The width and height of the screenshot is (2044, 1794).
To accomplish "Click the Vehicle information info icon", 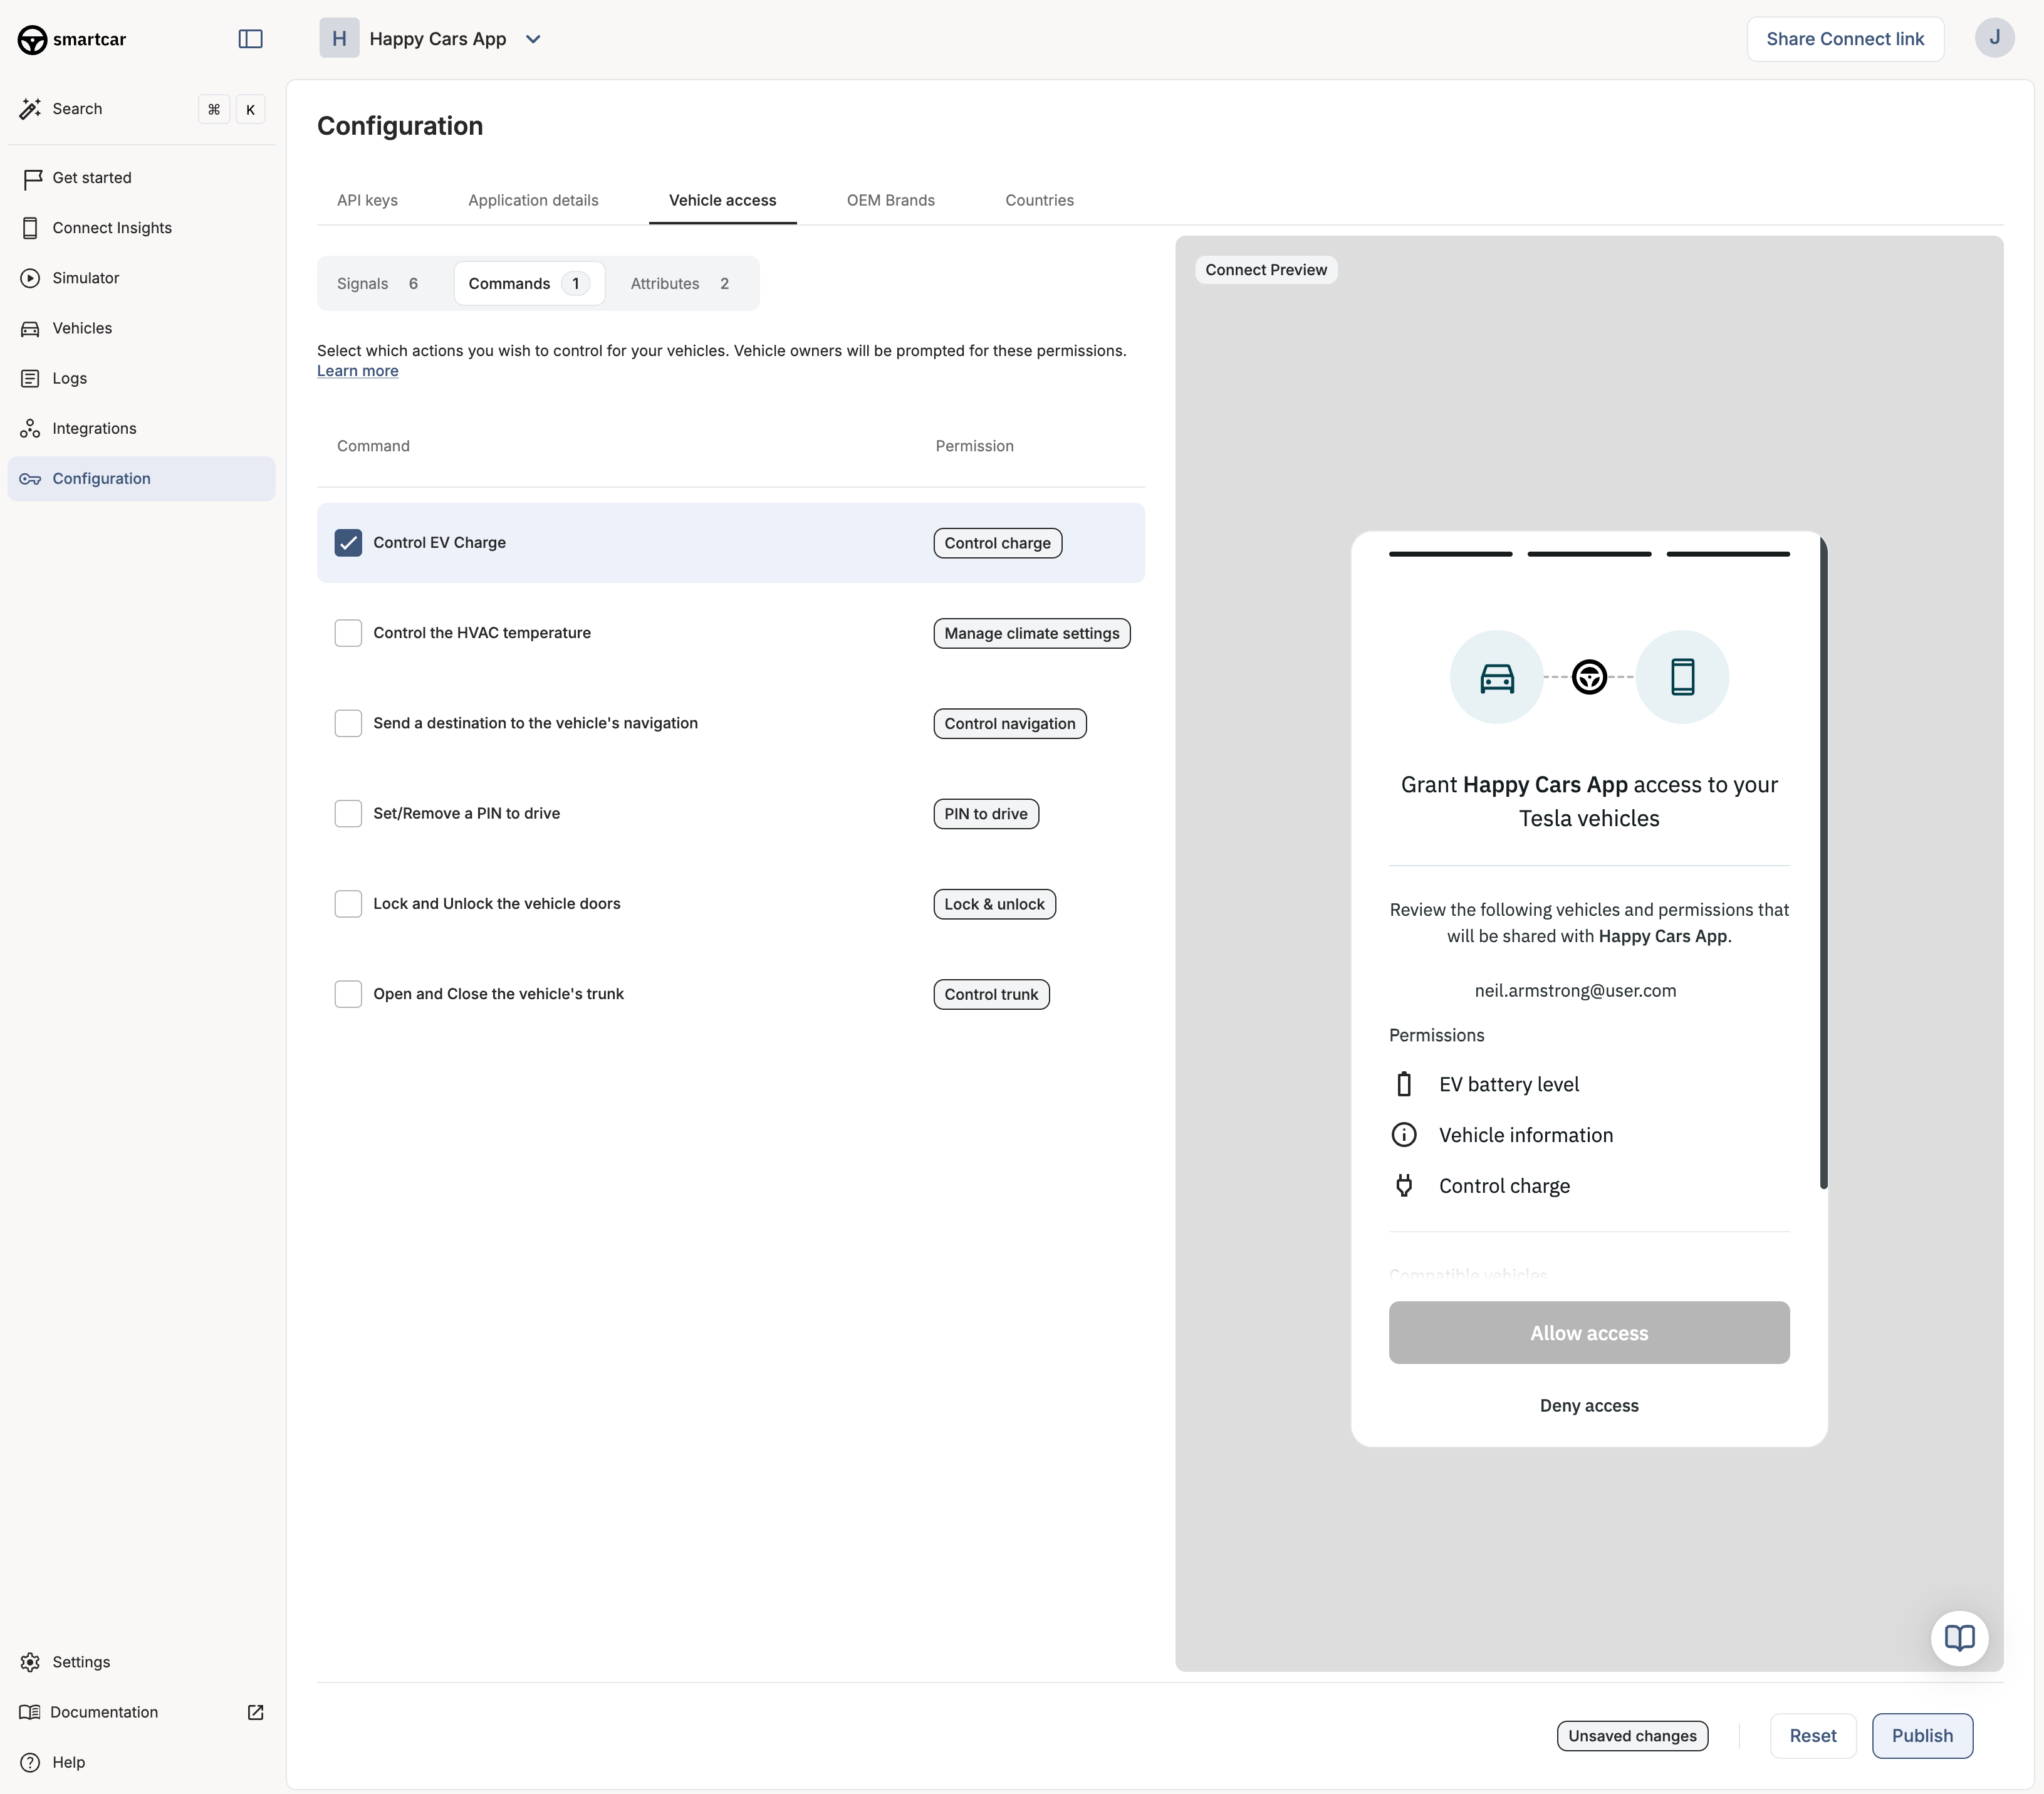I will pyautogui.click(x=1404, y=1135).
